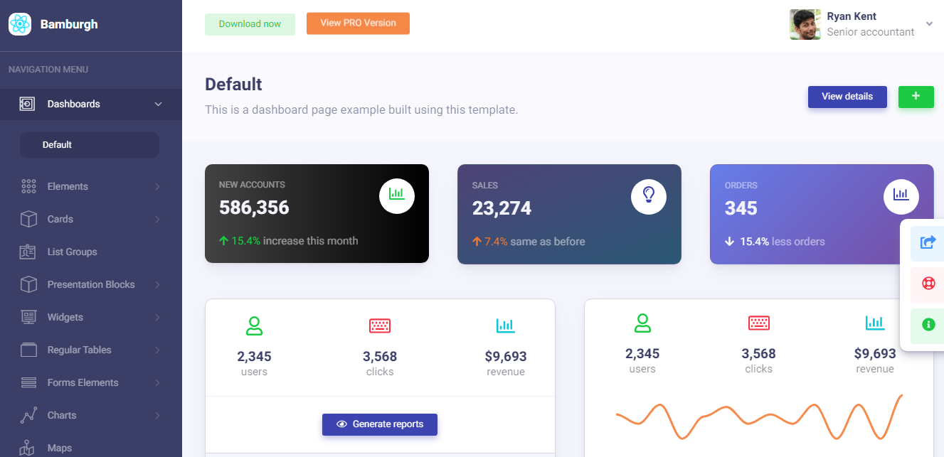Expand the Forms Elements submenu arrow
Image resolution: width=944 pixels, height=457 pixels.
click(x=157, y=383)
